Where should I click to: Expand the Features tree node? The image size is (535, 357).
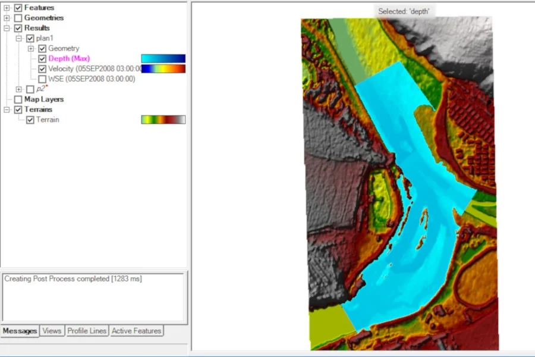7,8
